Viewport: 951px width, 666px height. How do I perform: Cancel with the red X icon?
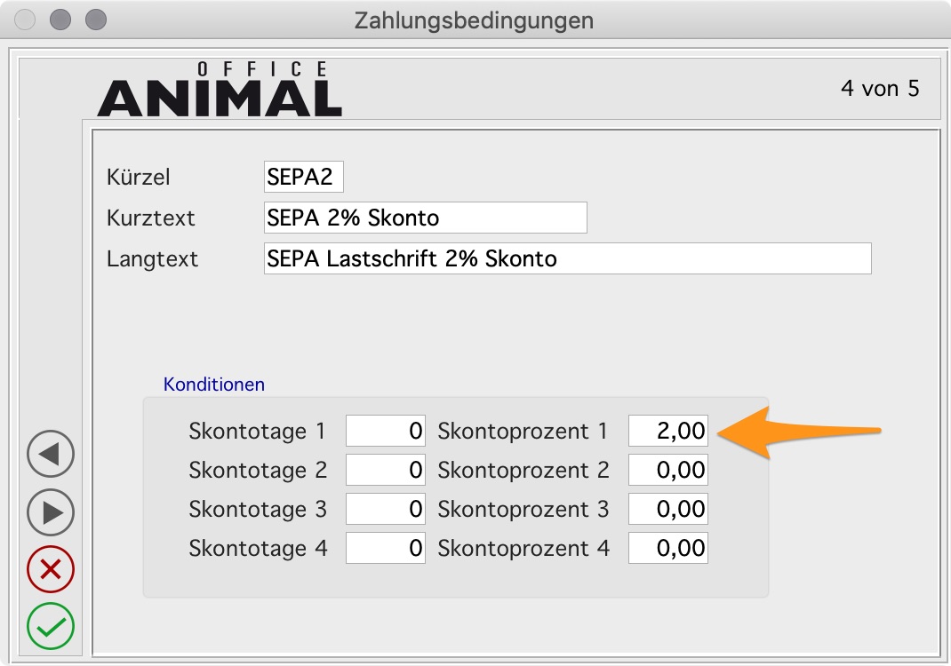point(51,569)
